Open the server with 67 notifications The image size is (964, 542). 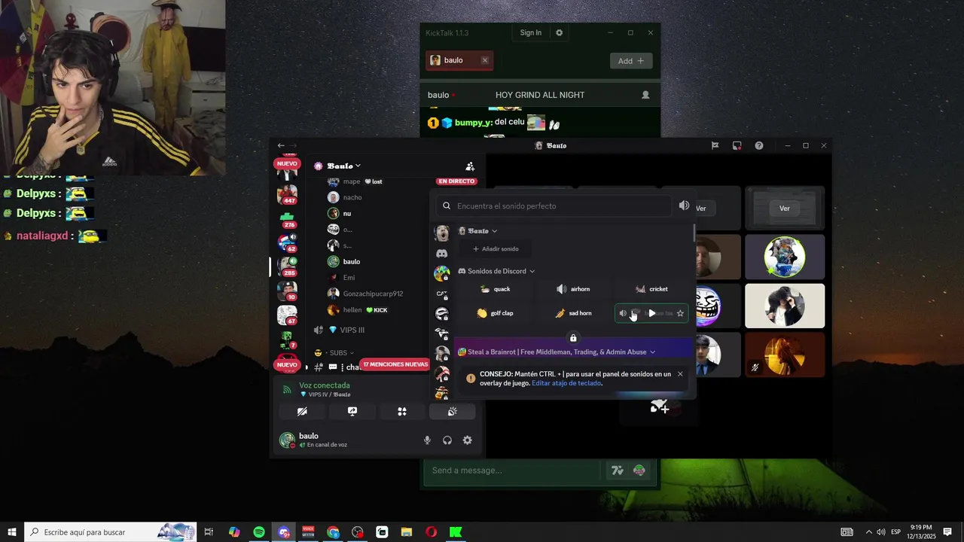click(287, 315)
